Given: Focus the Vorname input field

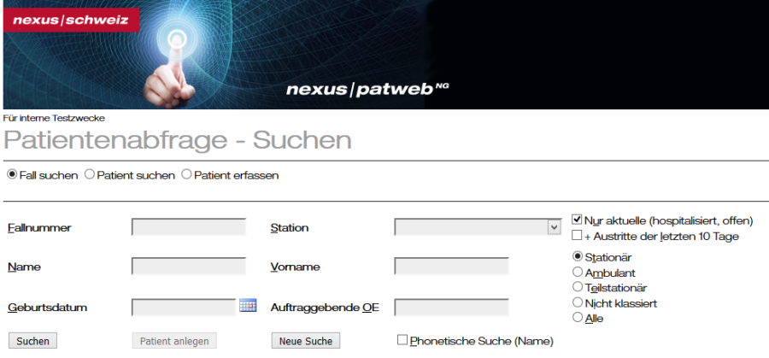Looking at the screenshot, I should tap(451, 267).
